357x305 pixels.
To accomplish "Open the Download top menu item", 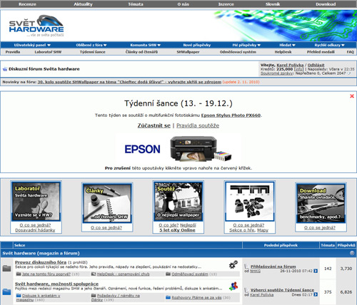I will pyautogui.click(x=326, y=4).
